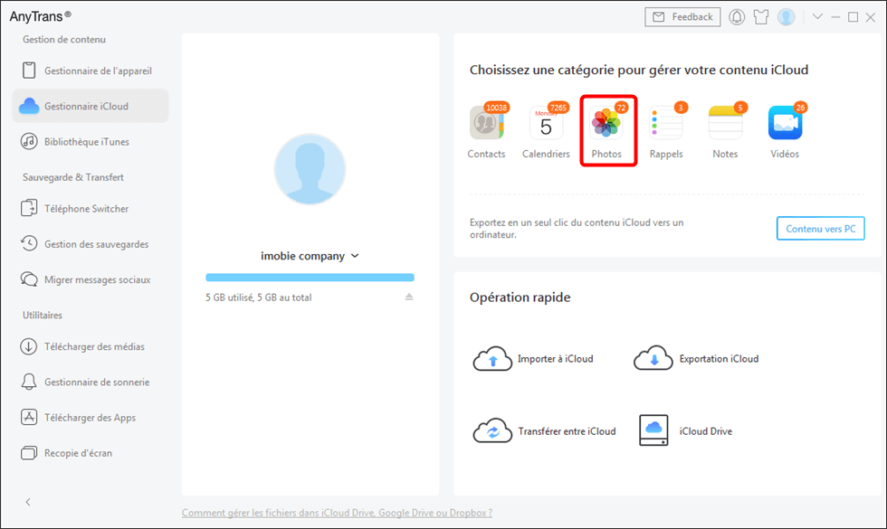
Task: Open Gestion des sauvegardes in sidebar
Action: click(91, 244)
